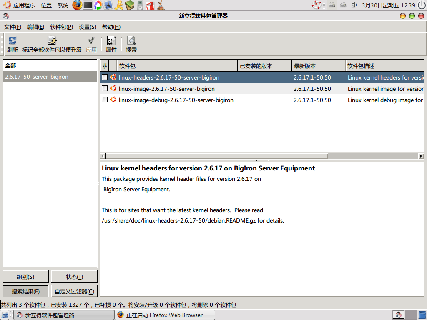Open the stacked green books icon
427x320 pixels.
[x=130, y=5]
